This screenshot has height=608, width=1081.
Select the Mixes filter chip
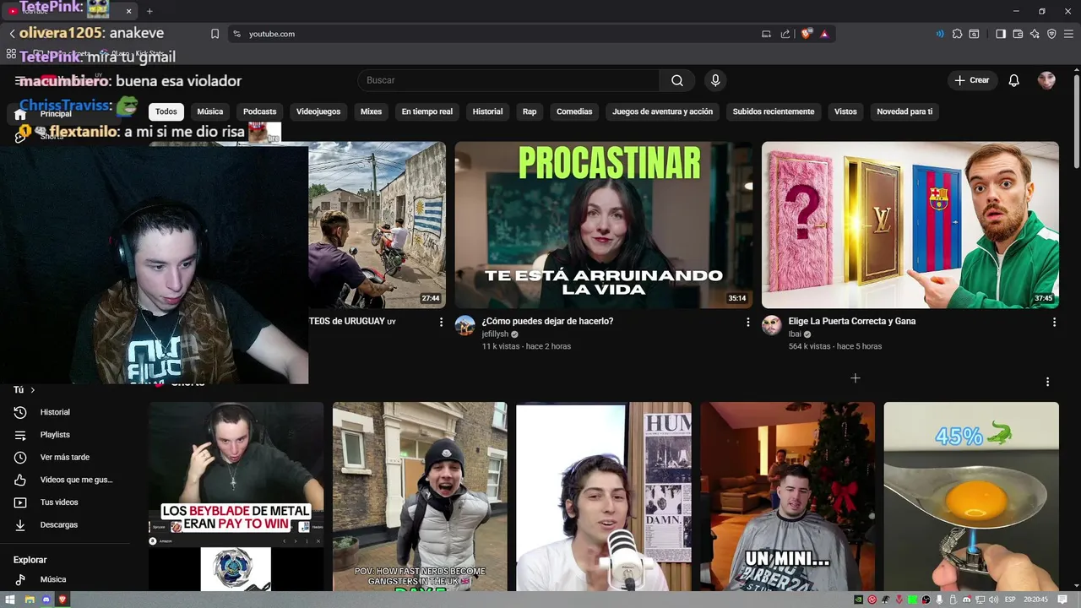tap(371, 111)
